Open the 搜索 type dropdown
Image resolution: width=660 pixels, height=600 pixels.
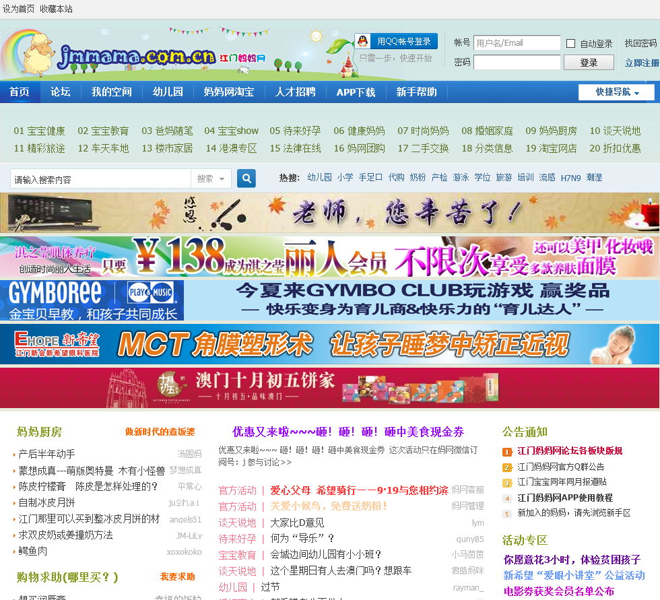click(211, 179)
